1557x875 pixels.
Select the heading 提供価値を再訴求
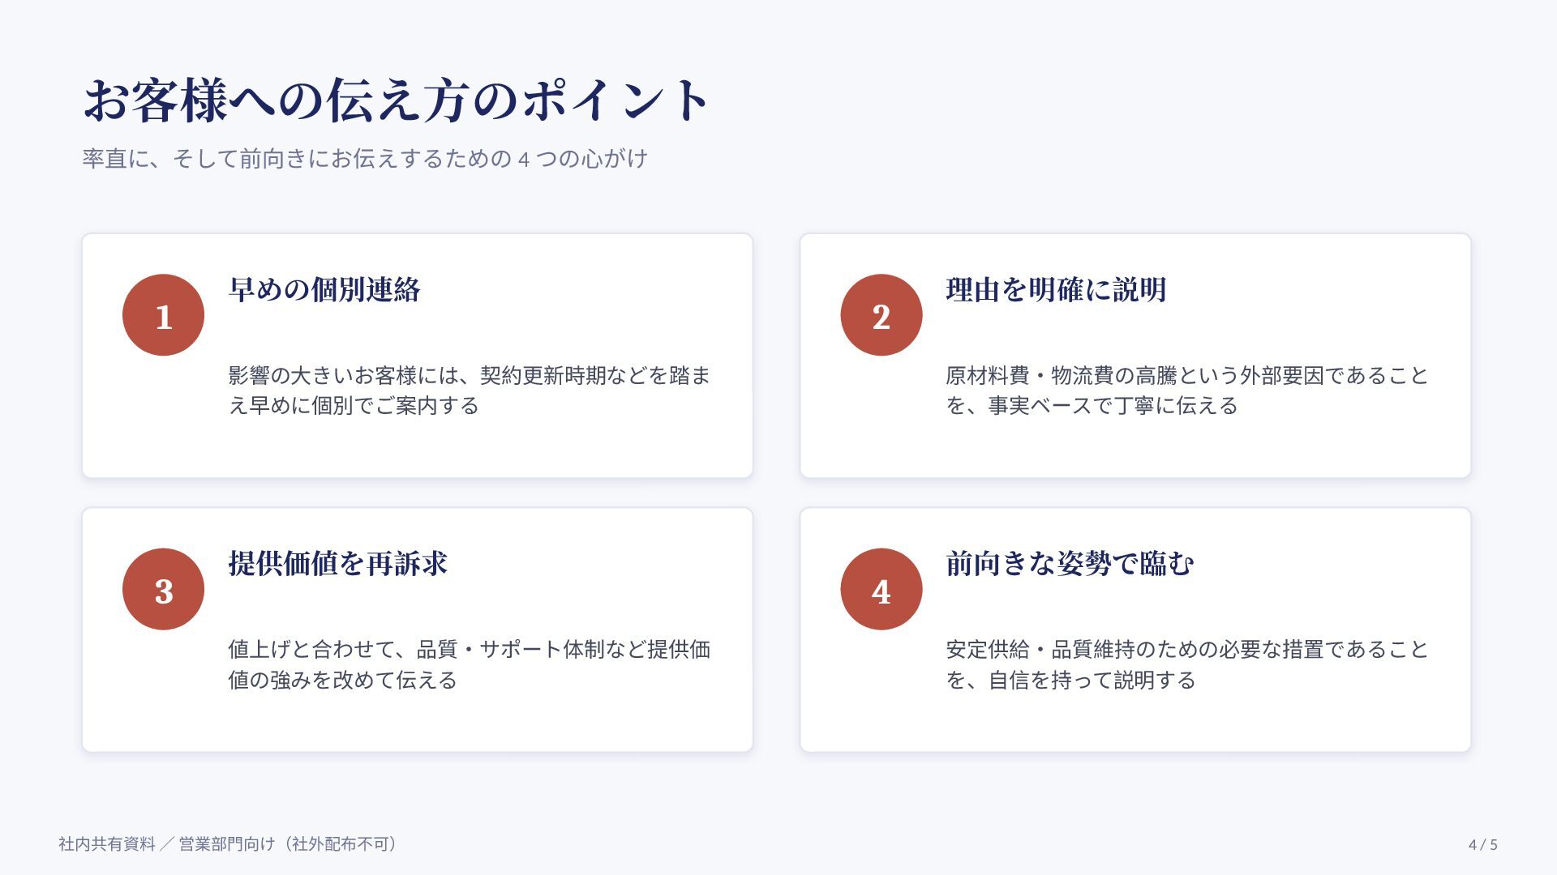pos(338,564)
